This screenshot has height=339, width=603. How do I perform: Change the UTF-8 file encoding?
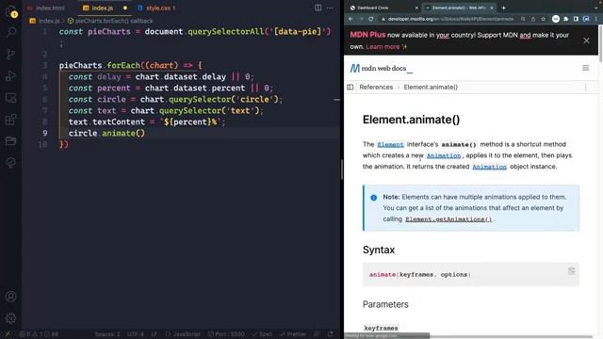135,334
